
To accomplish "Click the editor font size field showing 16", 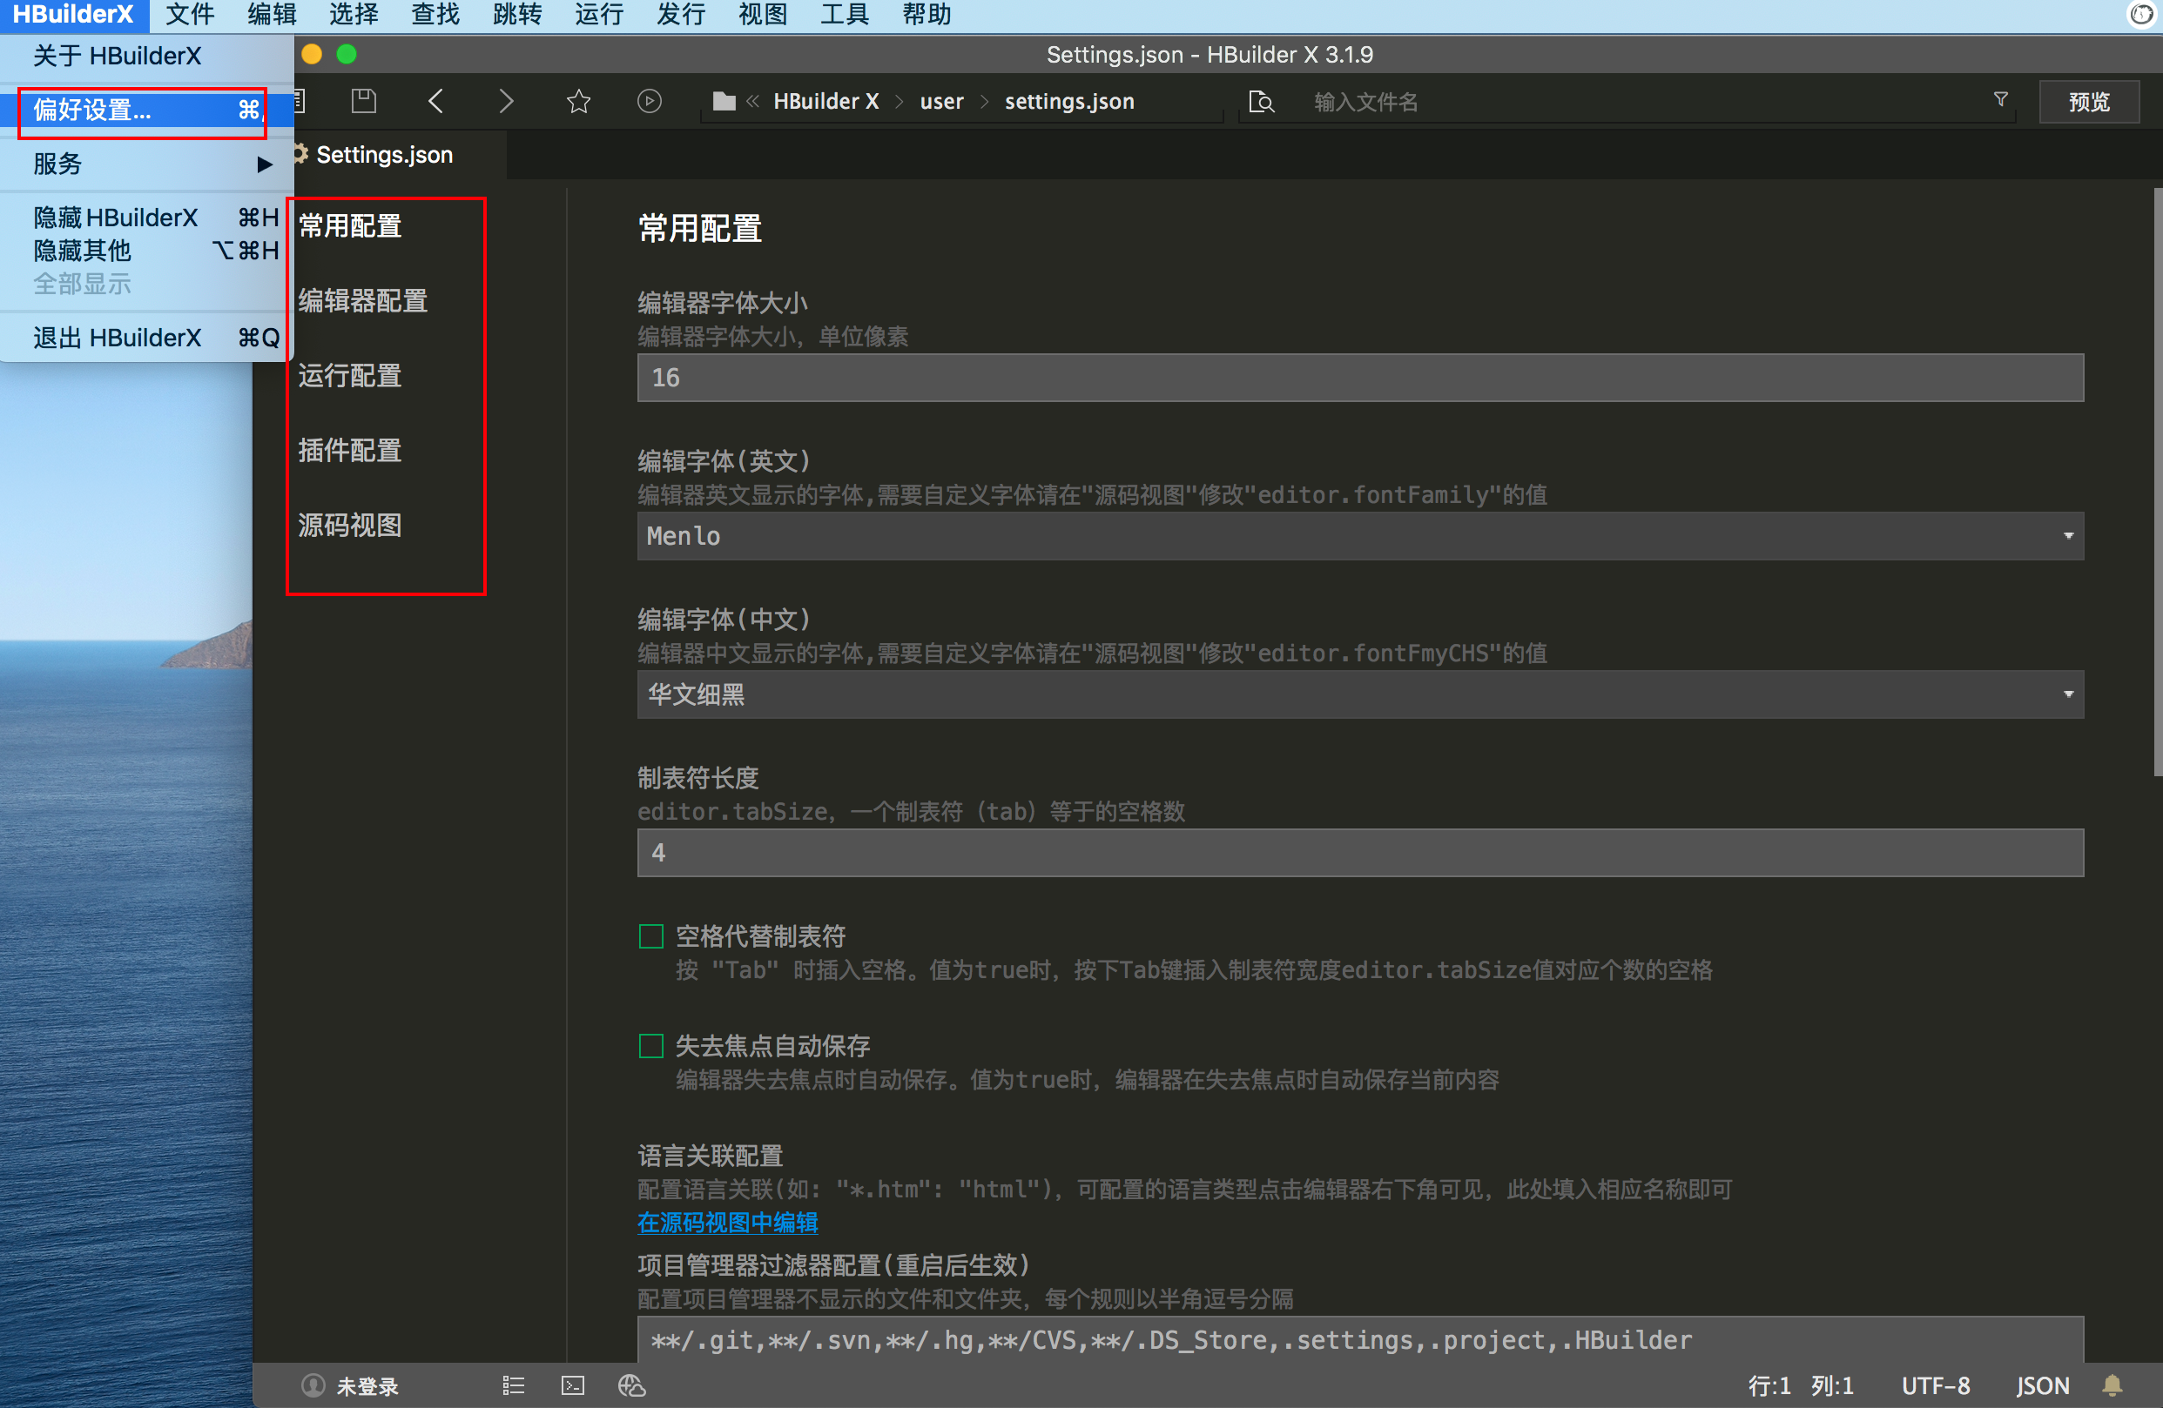I will point(1359,378).
